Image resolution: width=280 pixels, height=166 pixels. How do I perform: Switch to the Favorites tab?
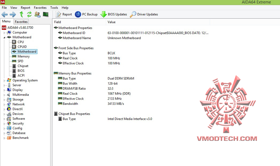coord(21,22)
